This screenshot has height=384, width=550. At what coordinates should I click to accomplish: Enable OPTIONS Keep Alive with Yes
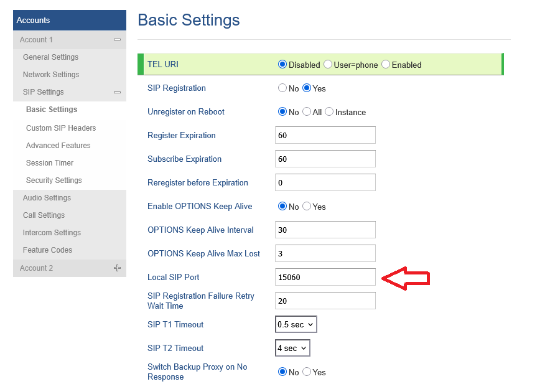point(307,207)
